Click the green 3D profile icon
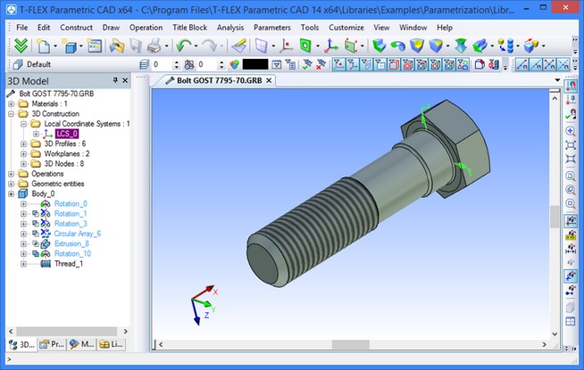Viewport: 584px width, 370px height. point(305,45)
